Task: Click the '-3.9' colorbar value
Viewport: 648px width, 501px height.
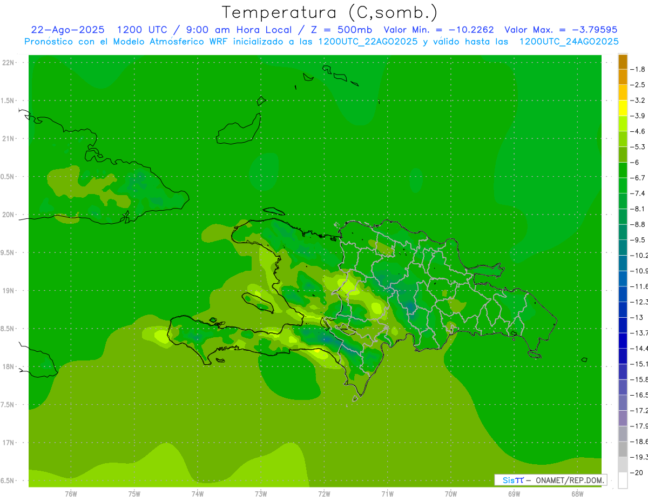Action: pos(638,116)
